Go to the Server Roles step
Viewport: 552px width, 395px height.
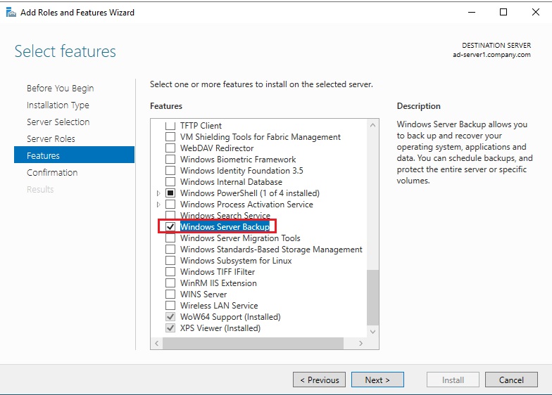(x=51, y=139)
